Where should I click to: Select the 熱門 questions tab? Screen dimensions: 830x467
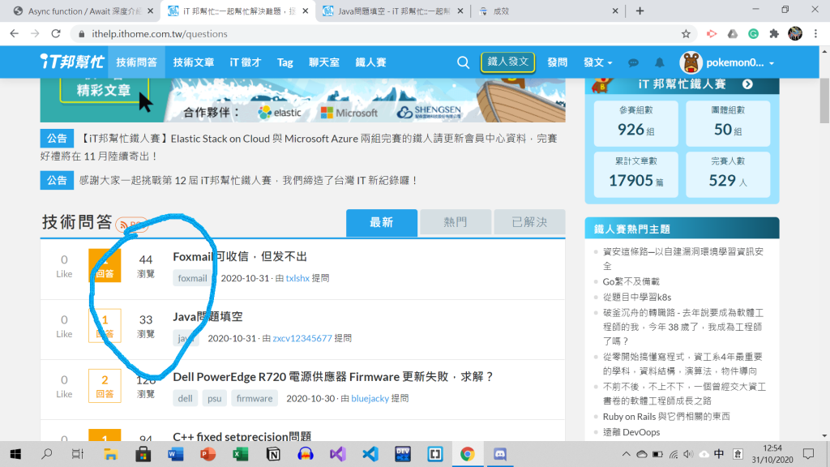(x=456, y=222)
